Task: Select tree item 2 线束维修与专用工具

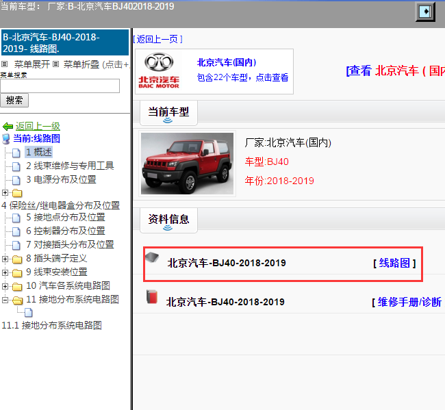Action: coord(70,166)
